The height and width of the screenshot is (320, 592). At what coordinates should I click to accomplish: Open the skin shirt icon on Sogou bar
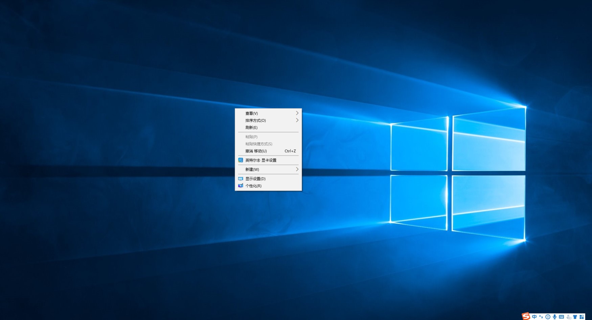(575, 317)
